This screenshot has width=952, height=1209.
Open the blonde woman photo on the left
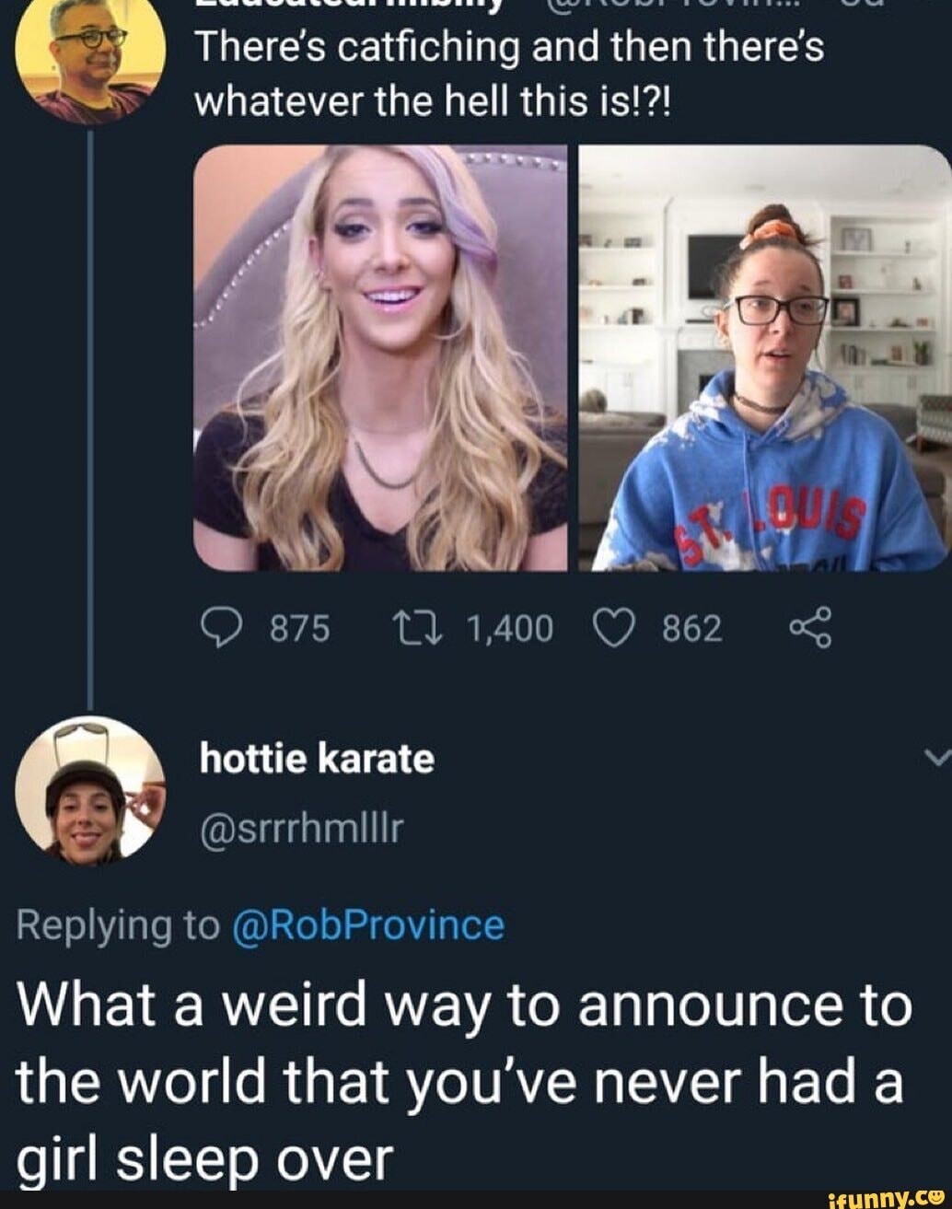coord(380,357)
